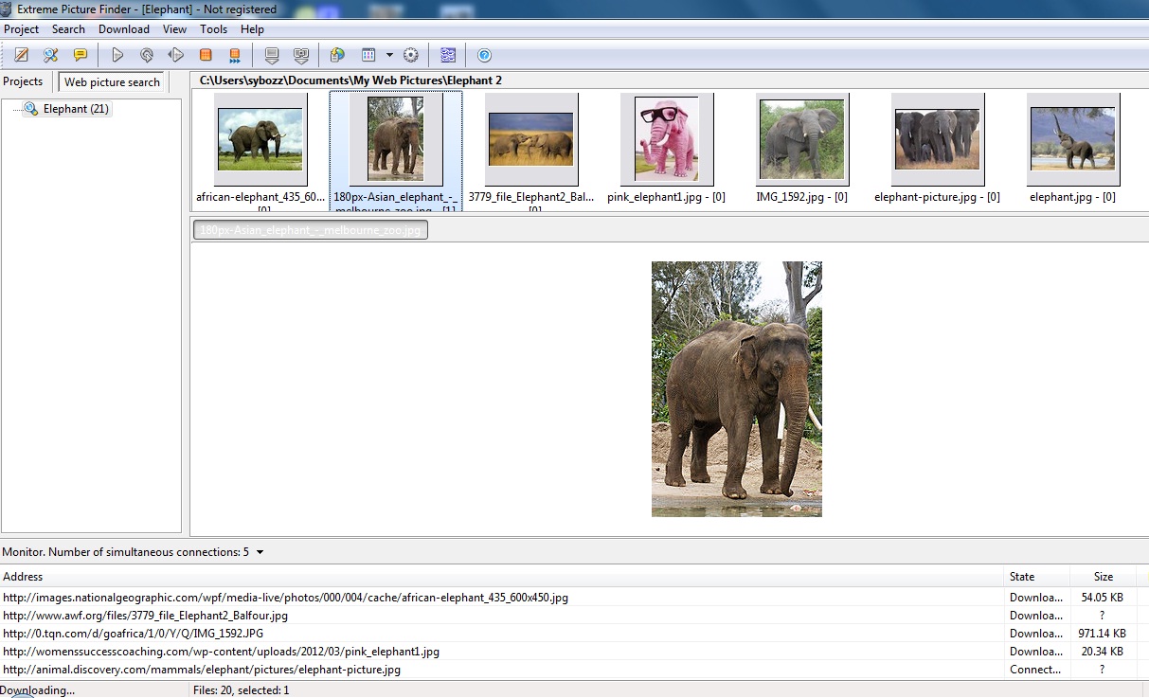Viewport: 1149px width, 698px height.
Task: Open the Search menu
Action: [x=68, y=29]
